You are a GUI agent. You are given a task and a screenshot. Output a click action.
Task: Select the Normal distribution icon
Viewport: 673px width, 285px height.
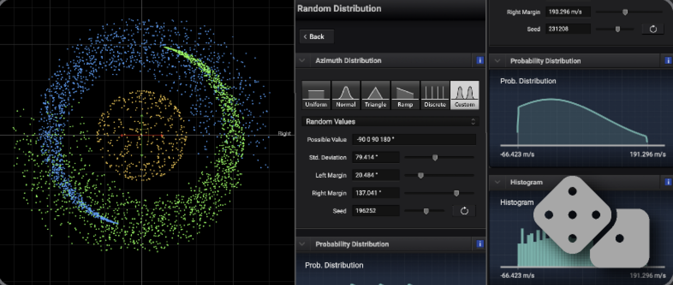point(346,95)
